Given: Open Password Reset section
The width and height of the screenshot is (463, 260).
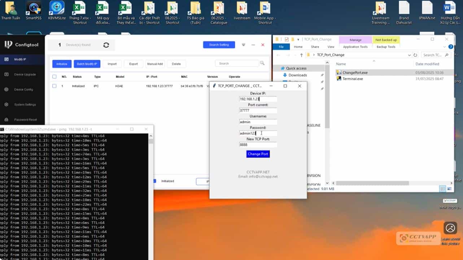Looking at the screenshot, I should click(x=25, y=120).
